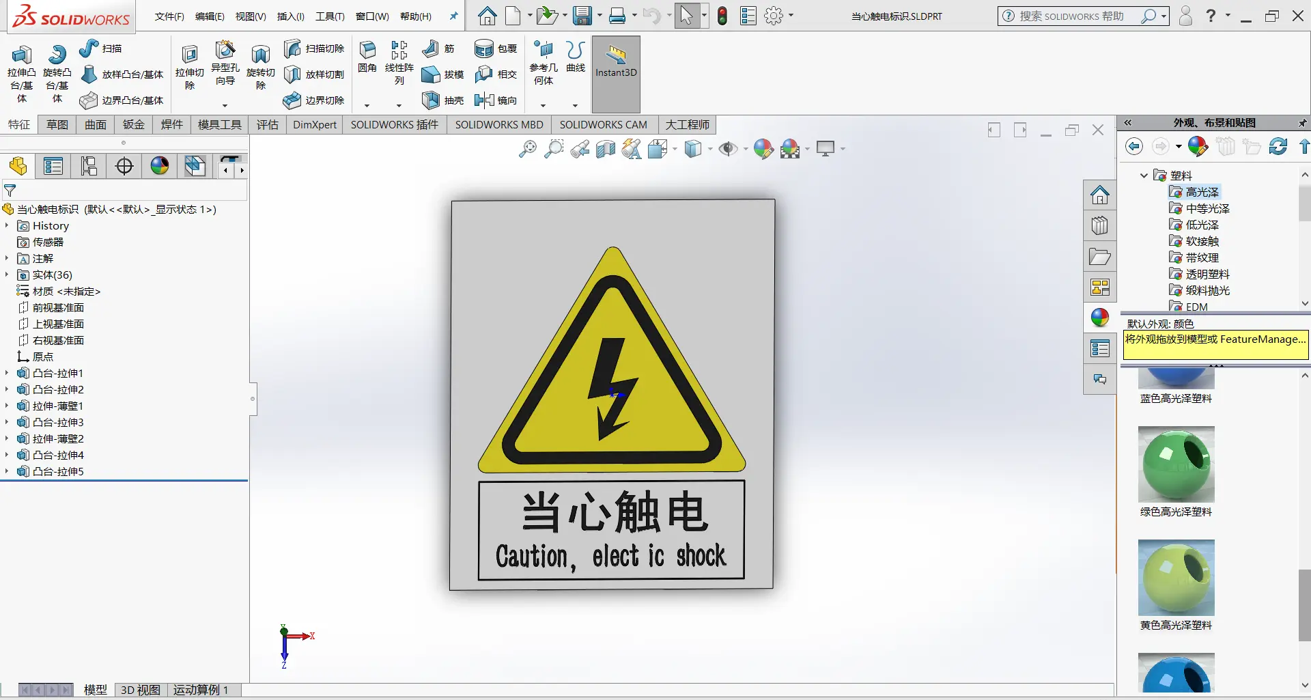
Task: Switch to the PropertyManager tab
Action: [x=53, y=166]
